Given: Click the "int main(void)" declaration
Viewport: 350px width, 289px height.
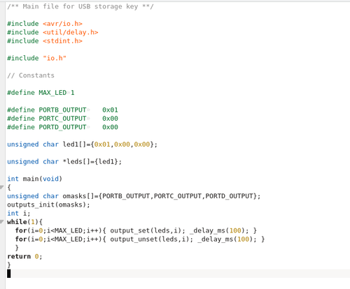Looking at the screenshot, I should (x=34, y=179).
